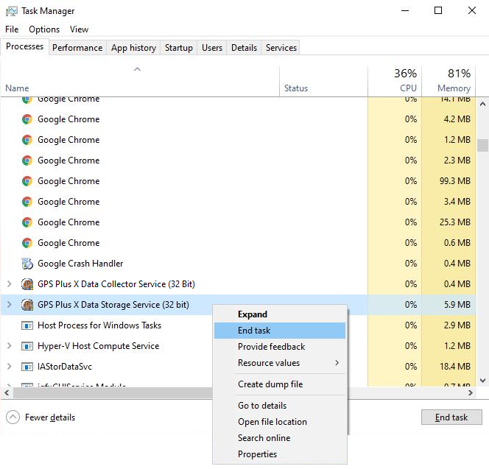
Task: Select the Google Crash Handler process name
Action: pyautogui.click(x=80, y=264)
